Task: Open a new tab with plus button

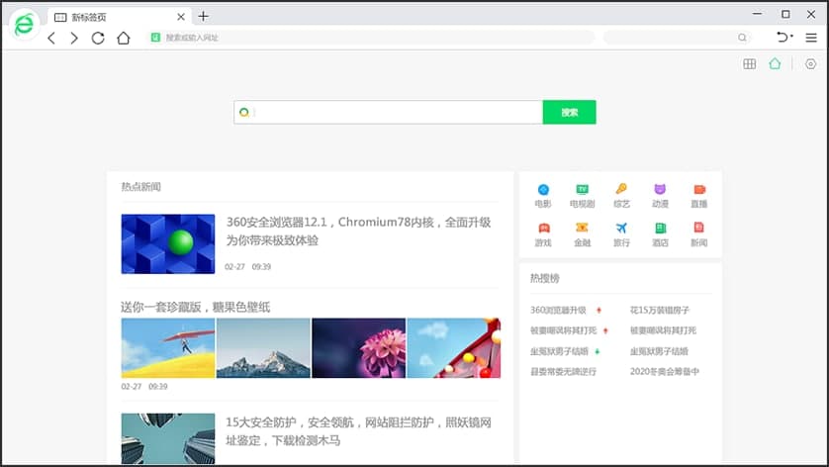Action: pyautogui.click(x=203, y=17)
